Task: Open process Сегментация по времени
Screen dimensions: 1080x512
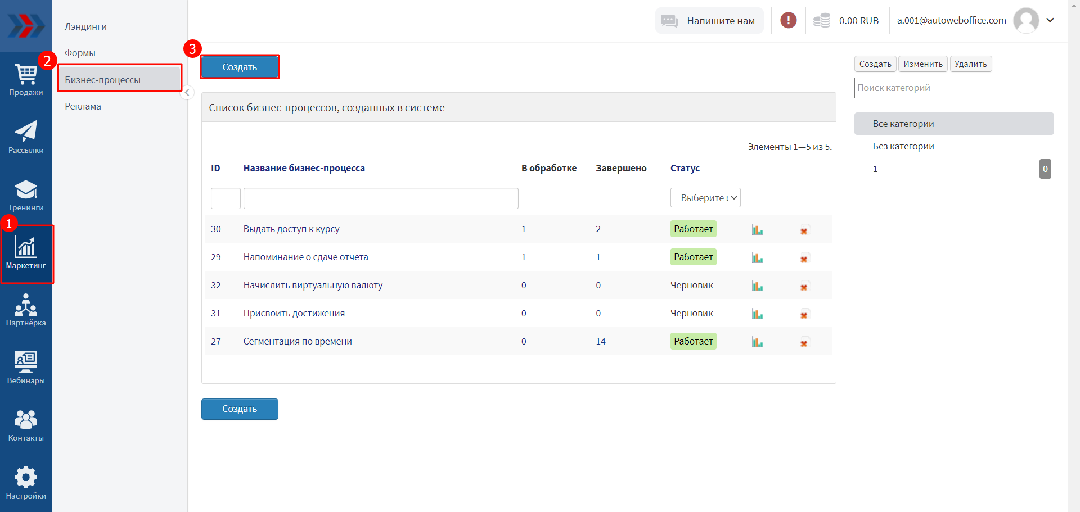Action: 298,341
